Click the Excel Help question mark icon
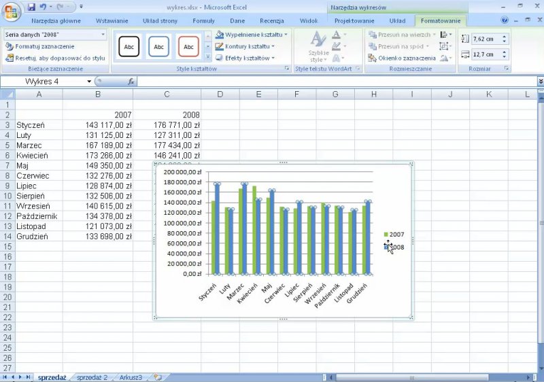 pos(505,20)
